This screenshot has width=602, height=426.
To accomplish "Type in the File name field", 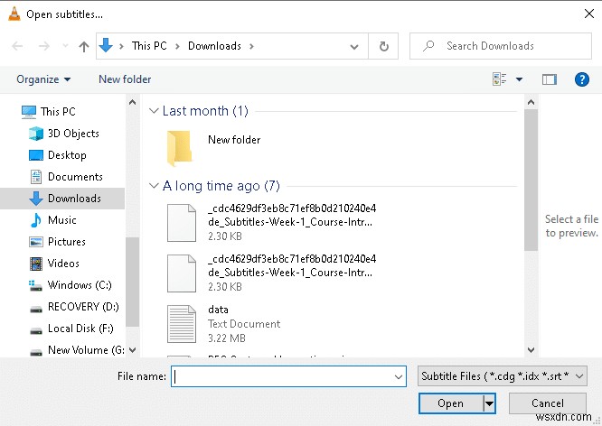I will pos(280,376).
